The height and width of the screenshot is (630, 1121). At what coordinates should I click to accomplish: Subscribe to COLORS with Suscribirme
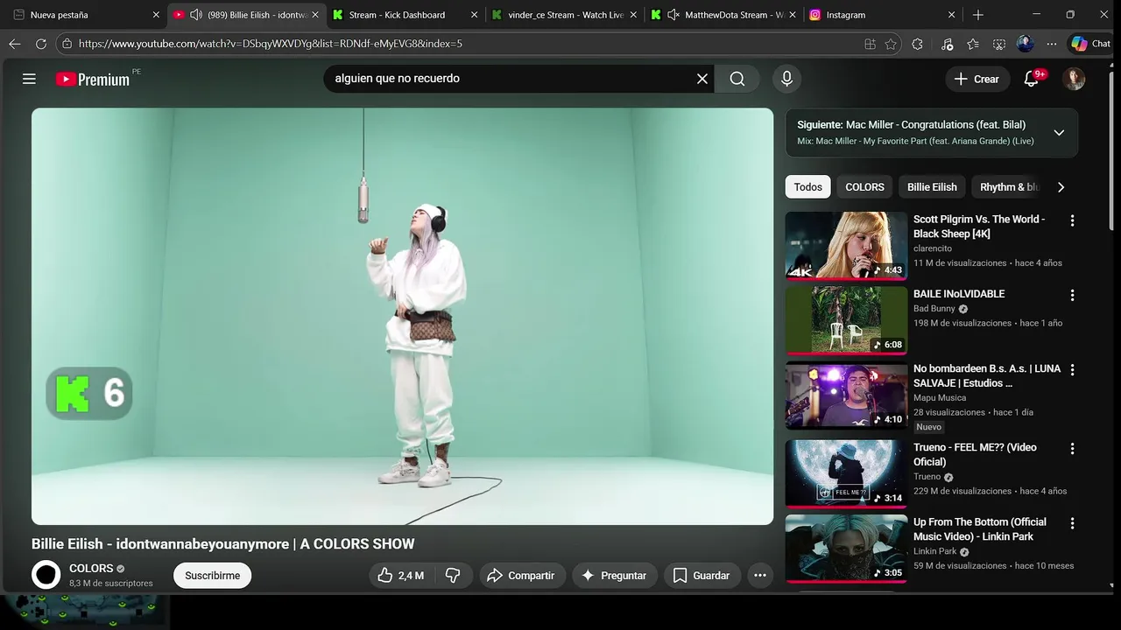(213, 575)
